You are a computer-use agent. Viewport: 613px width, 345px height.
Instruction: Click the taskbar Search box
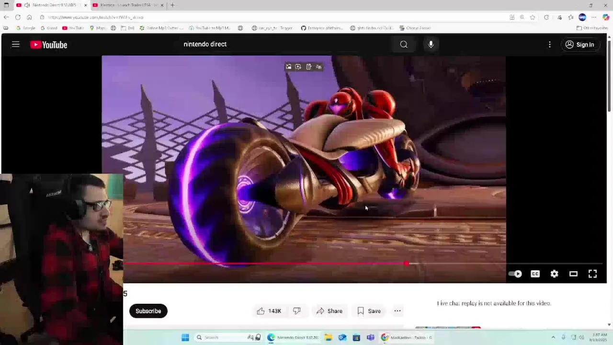coord(228,337)
